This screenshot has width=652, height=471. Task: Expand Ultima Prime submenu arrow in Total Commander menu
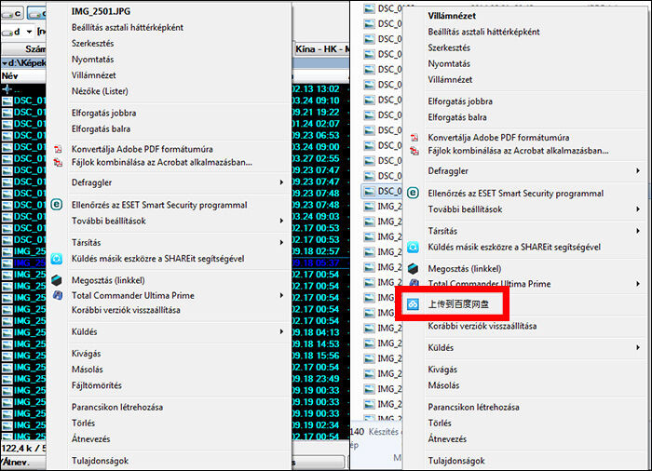(281, 296)
